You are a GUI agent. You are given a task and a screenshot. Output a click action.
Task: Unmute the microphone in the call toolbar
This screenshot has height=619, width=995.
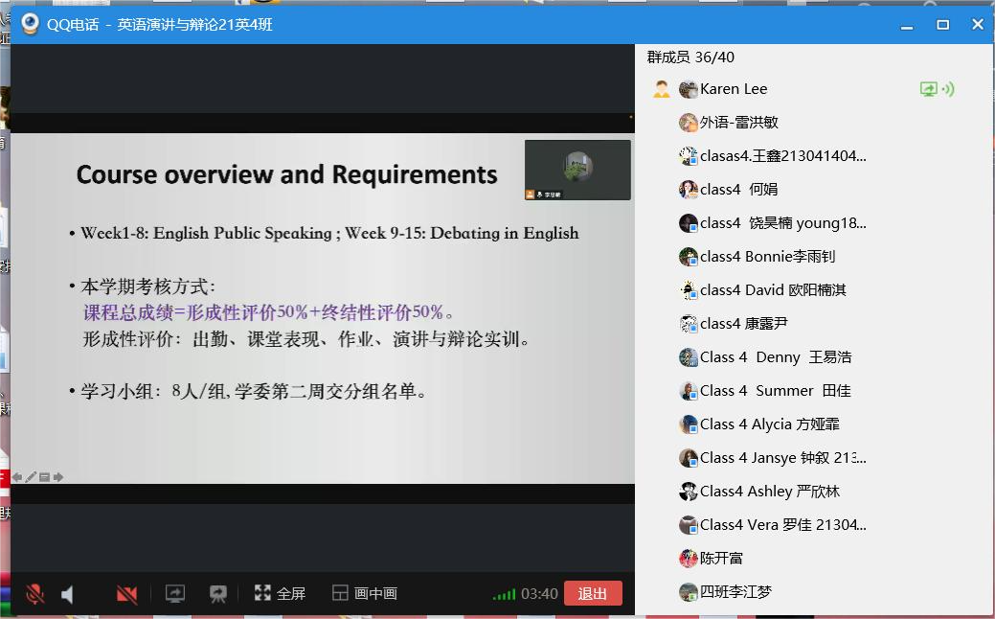click(x=35, y=594)
